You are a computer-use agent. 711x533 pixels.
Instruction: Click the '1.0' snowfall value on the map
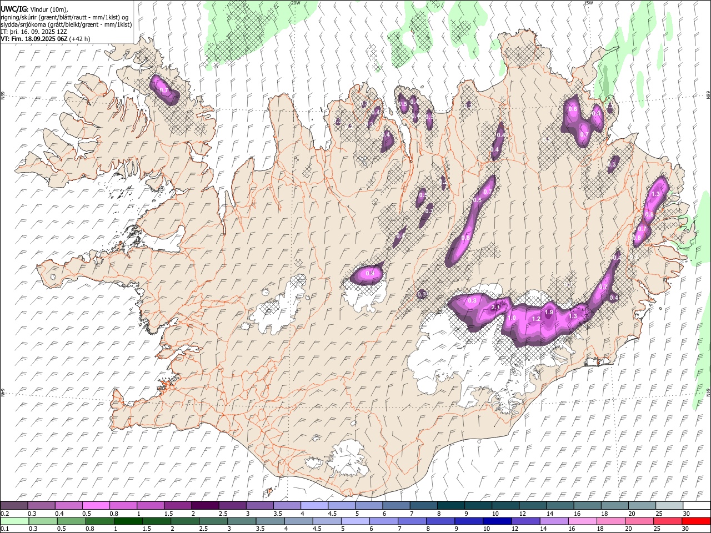coord(512,318)
